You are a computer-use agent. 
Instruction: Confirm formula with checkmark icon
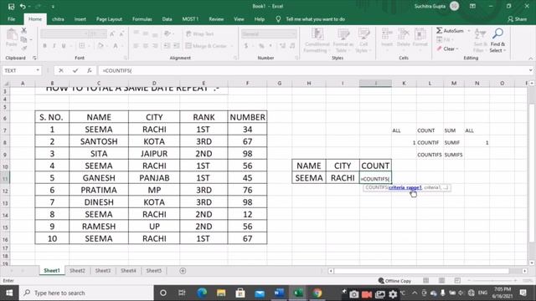(x=75, y=70)
